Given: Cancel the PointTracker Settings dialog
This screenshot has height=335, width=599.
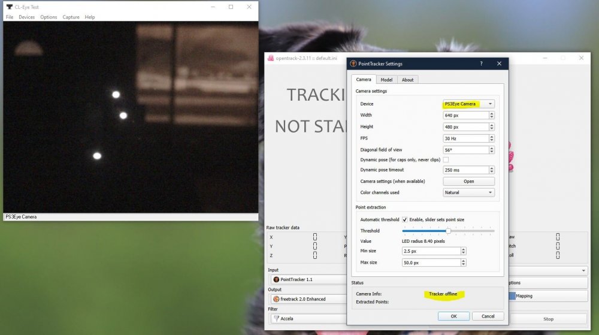Looking at the screenshot, I should pos(488,316).
